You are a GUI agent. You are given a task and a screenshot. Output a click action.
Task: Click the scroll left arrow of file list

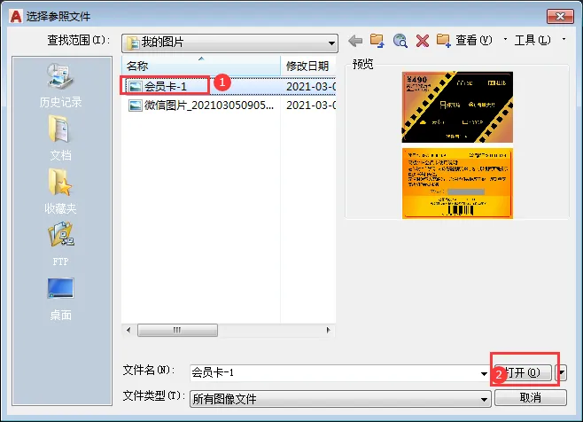pyautogui.click(x=128, y=330)
